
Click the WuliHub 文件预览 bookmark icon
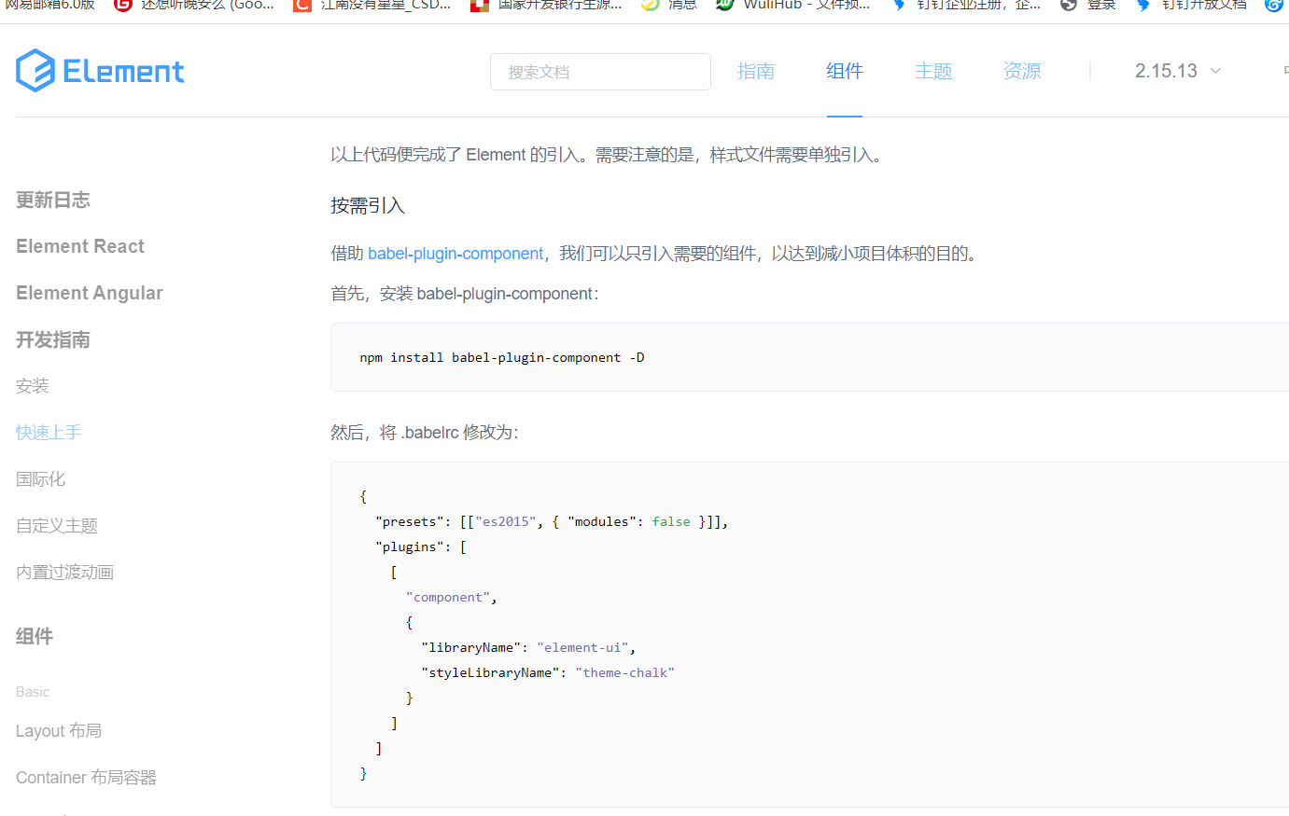[726, 7]
